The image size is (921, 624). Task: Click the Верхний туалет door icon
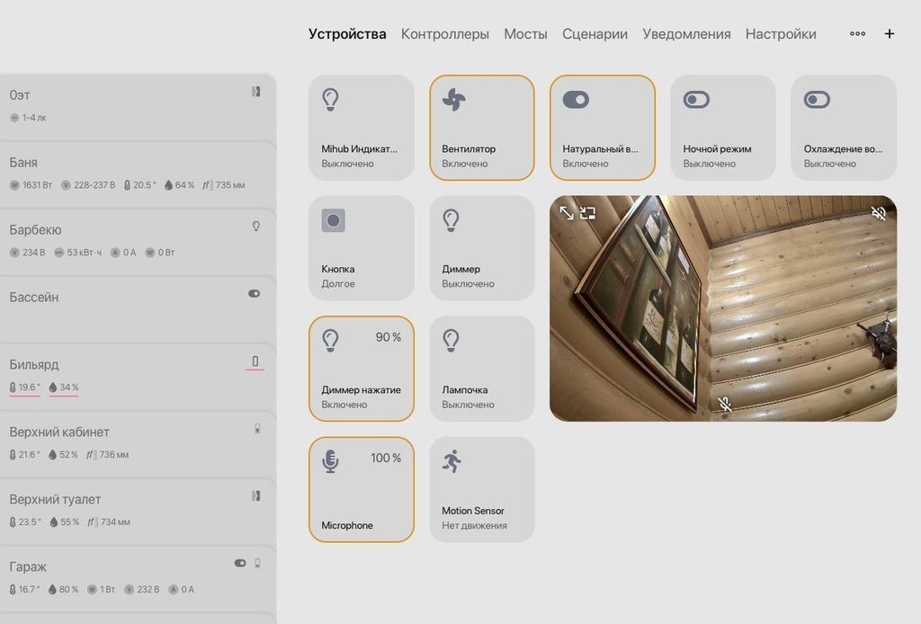(256, 496)
